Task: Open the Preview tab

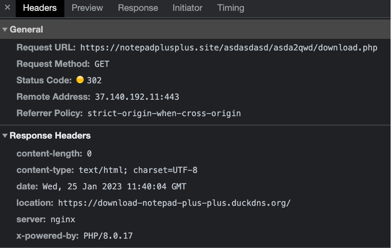Action: [x=87, y=8]
